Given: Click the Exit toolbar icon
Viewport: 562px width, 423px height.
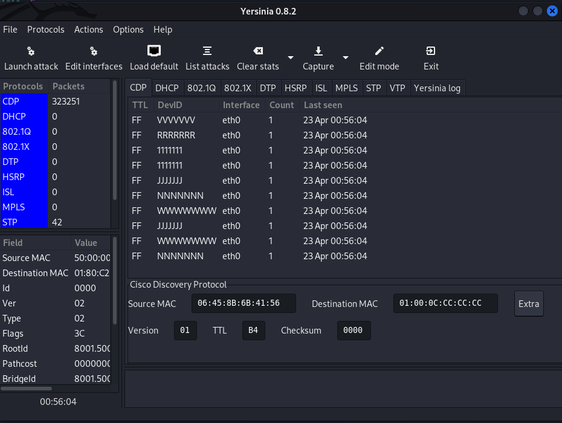Looking at the screenshot, I should pyautogui.click(x=431, y=51).
